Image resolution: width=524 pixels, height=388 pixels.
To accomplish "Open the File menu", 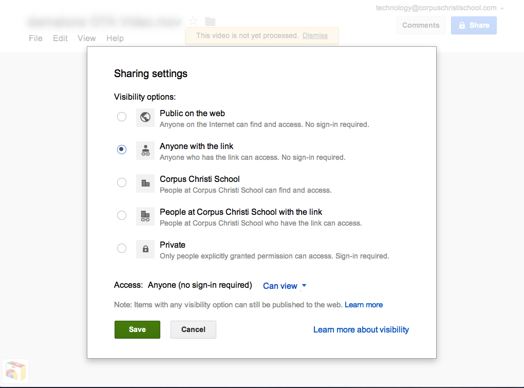I will click(35, 38).
